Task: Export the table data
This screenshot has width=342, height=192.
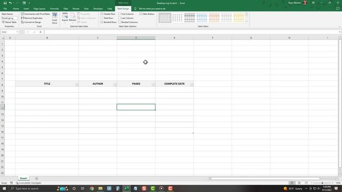Action: pyautogui.click(x=65, y=18)
